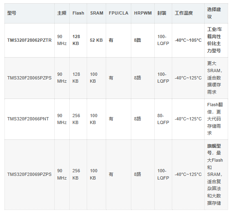Click the -40°C~105°C temperature cell
Screen dimensions: 235x214
[188, 40]
